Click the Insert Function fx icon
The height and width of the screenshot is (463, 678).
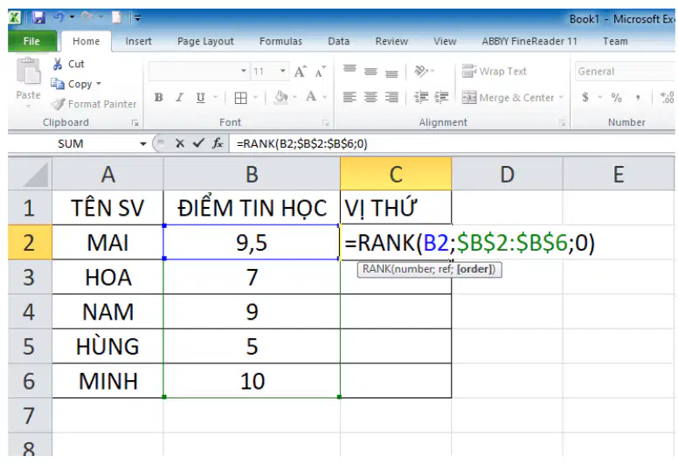tap(217, 143)
